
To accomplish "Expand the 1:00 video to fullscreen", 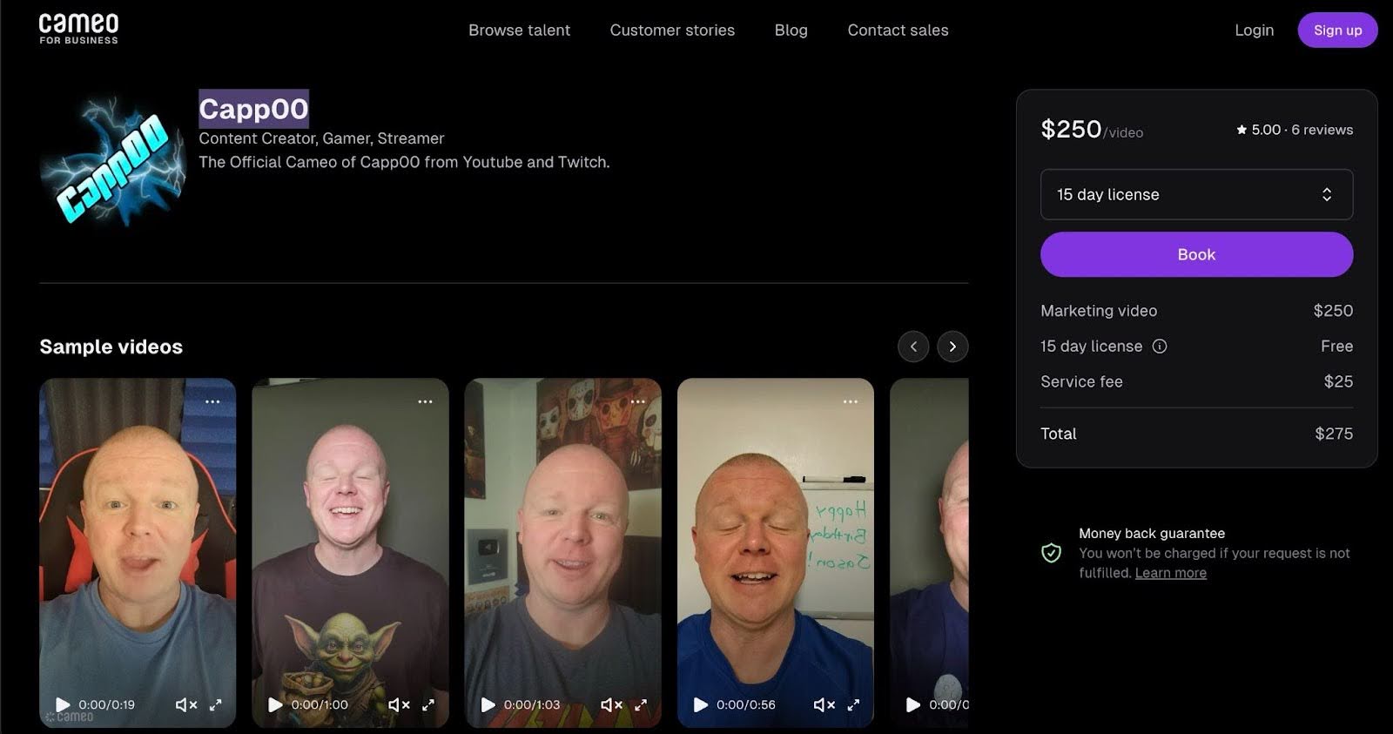I will [428, 704].
